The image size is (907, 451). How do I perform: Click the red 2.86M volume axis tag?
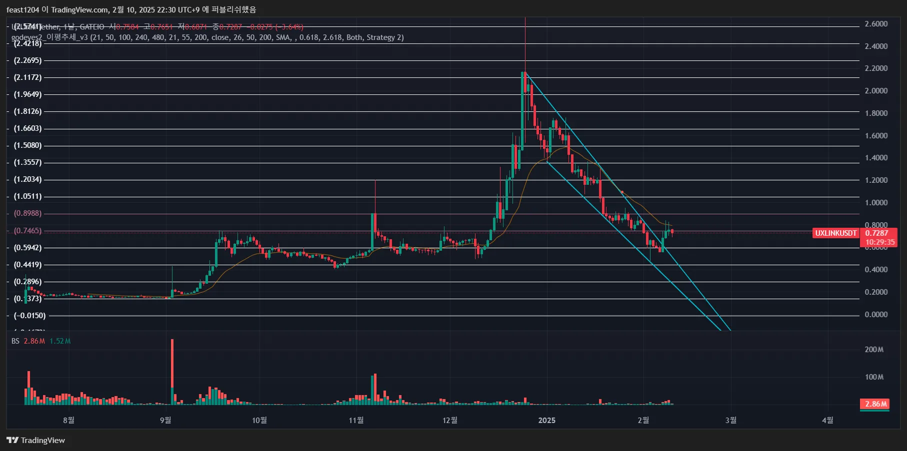pyautogui.click(x=876, y=404)
